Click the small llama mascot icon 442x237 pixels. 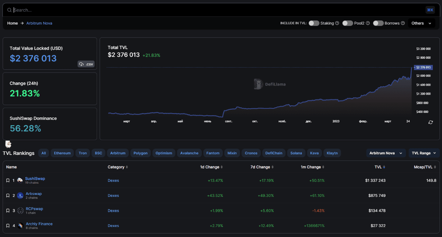click(x=8, y=144)
